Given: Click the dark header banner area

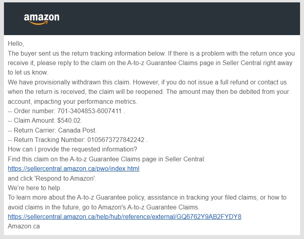Looking at the screenshot, I should point(152,19).
